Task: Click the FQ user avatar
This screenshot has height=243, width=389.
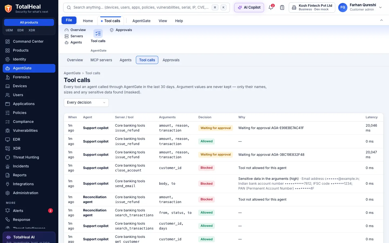Action: [343, 8]
